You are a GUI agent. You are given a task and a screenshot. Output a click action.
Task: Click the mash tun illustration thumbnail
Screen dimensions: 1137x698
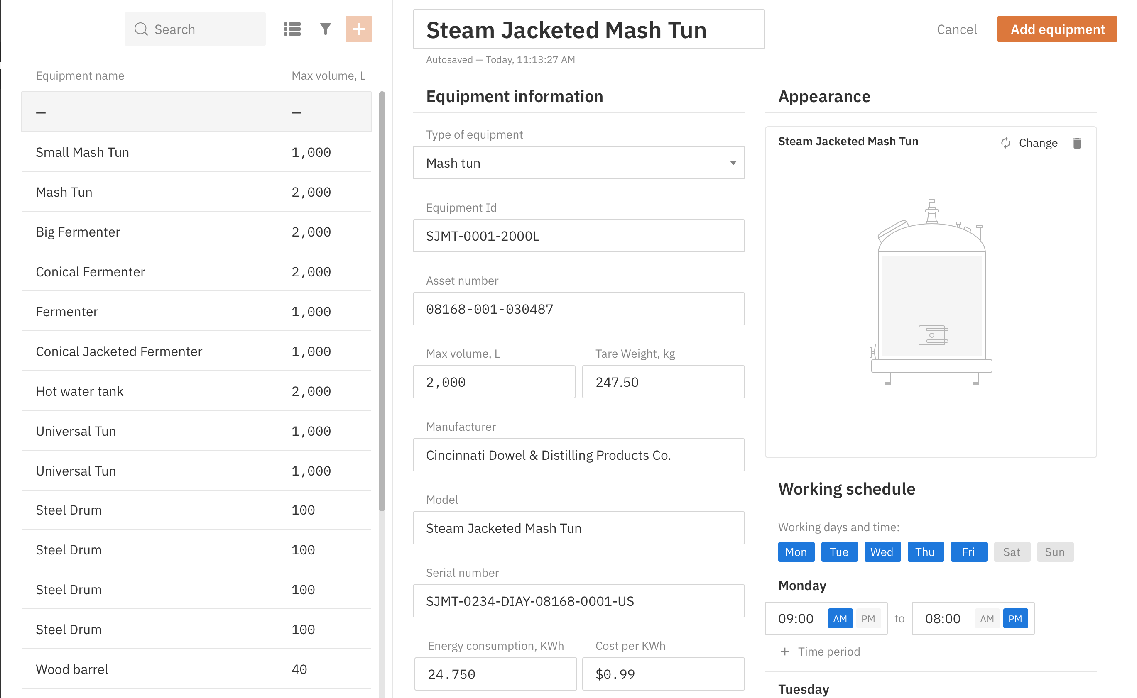(931, 292)
